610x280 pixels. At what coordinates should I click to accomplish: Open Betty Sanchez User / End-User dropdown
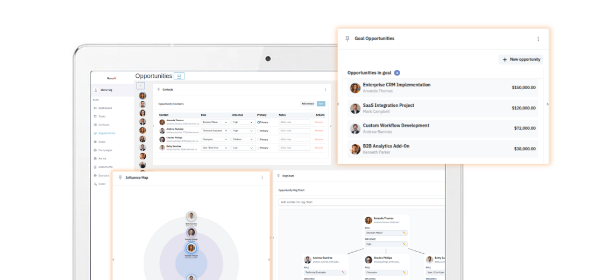pos(215,148)
